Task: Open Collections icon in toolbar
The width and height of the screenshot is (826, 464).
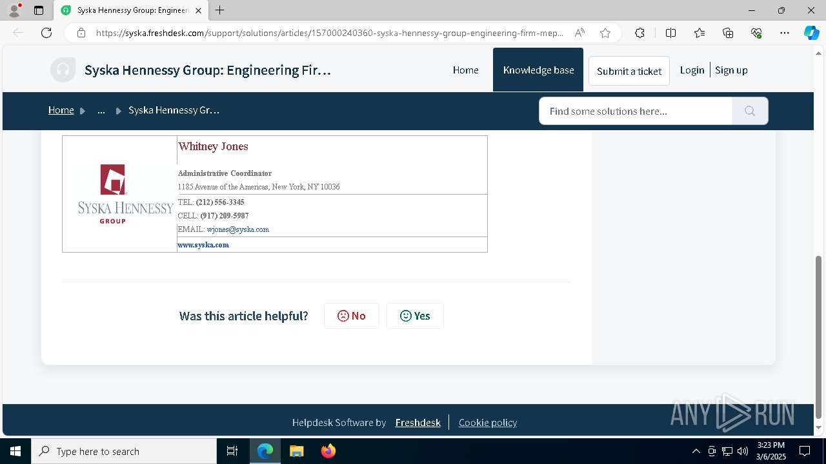Action: coord(728,33)
